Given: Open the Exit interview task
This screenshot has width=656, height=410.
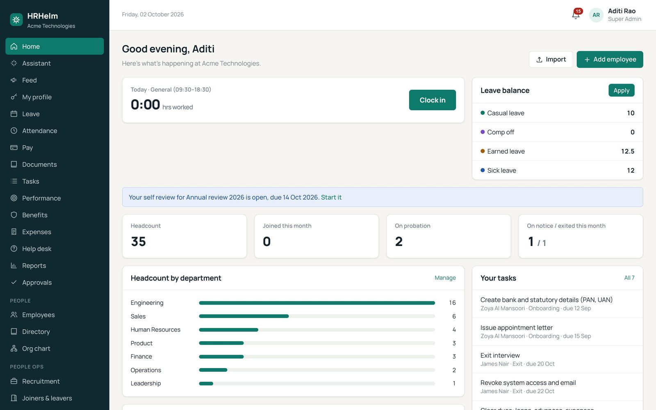Looking at the screenshot, I should tap(557, 359).
